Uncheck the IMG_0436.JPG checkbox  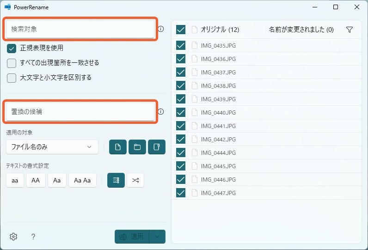coord(181,59)
